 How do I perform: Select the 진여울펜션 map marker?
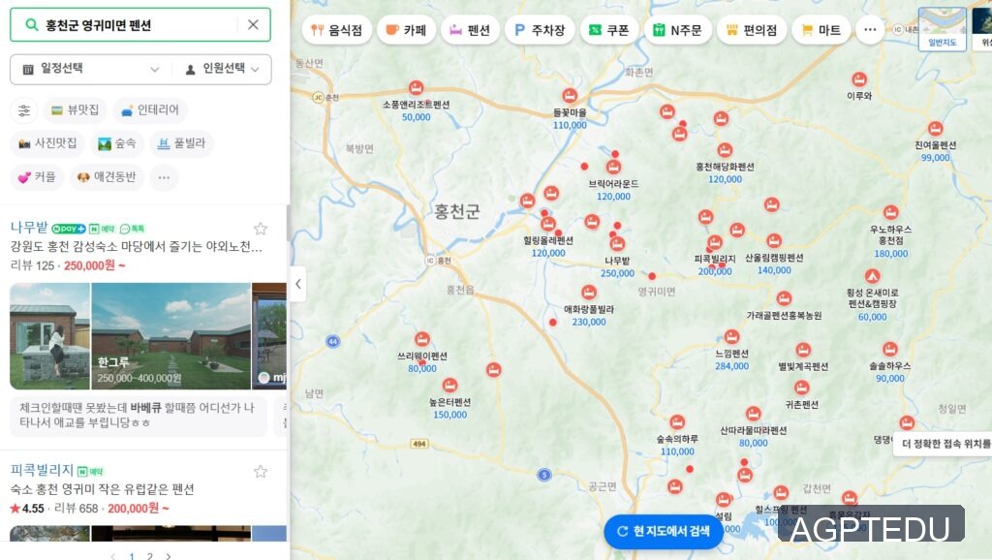pyautogui.click(x=935, y=129)
